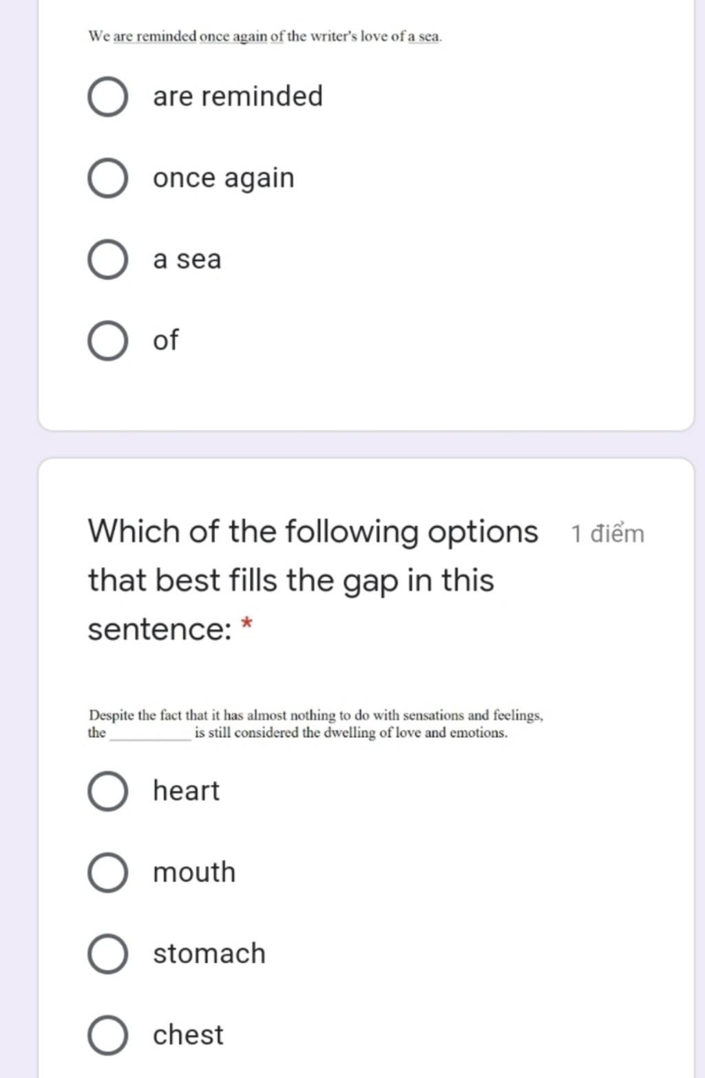Tick the 'of' radio button
Viewport: 705px width, 1078px height.
pyautogui.click(x=107, y=341)
